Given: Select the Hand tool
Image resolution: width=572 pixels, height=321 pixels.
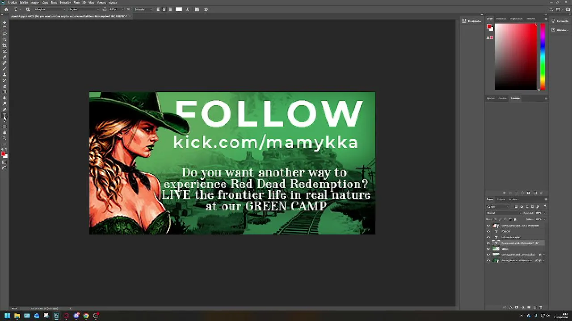Looking at the screenshot, I should (x=4, y=132).
